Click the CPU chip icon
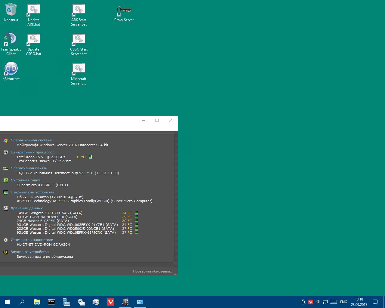 click(x=5, y=152)
